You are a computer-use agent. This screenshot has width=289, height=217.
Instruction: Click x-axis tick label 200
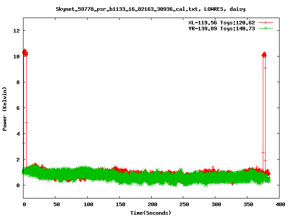[153, 204]
